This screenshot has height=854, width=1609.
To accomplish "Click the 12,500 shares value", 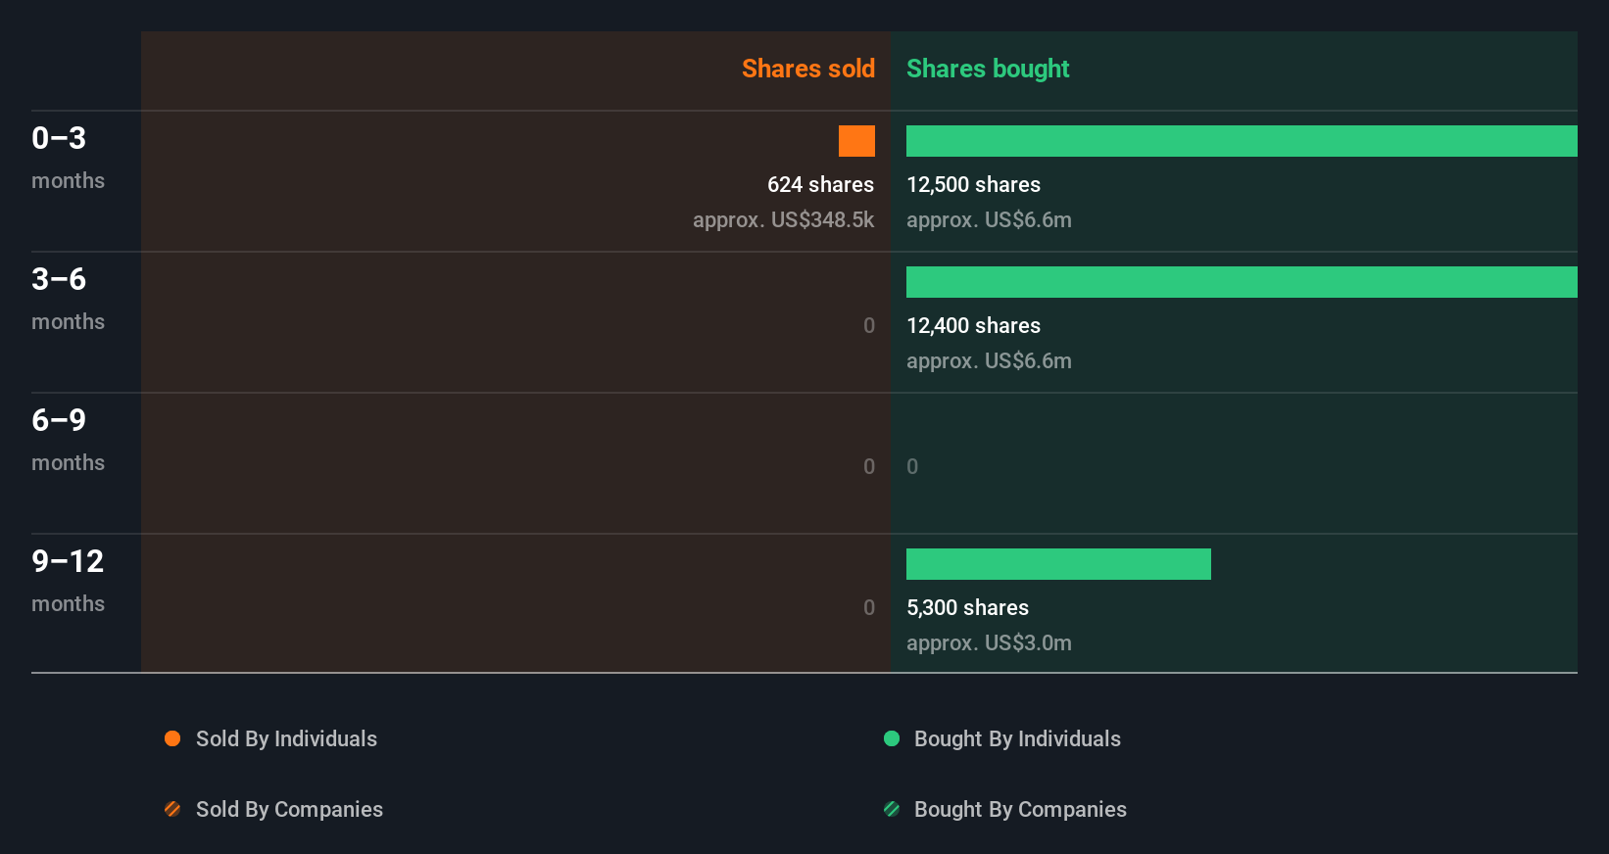I will [973, 184].
